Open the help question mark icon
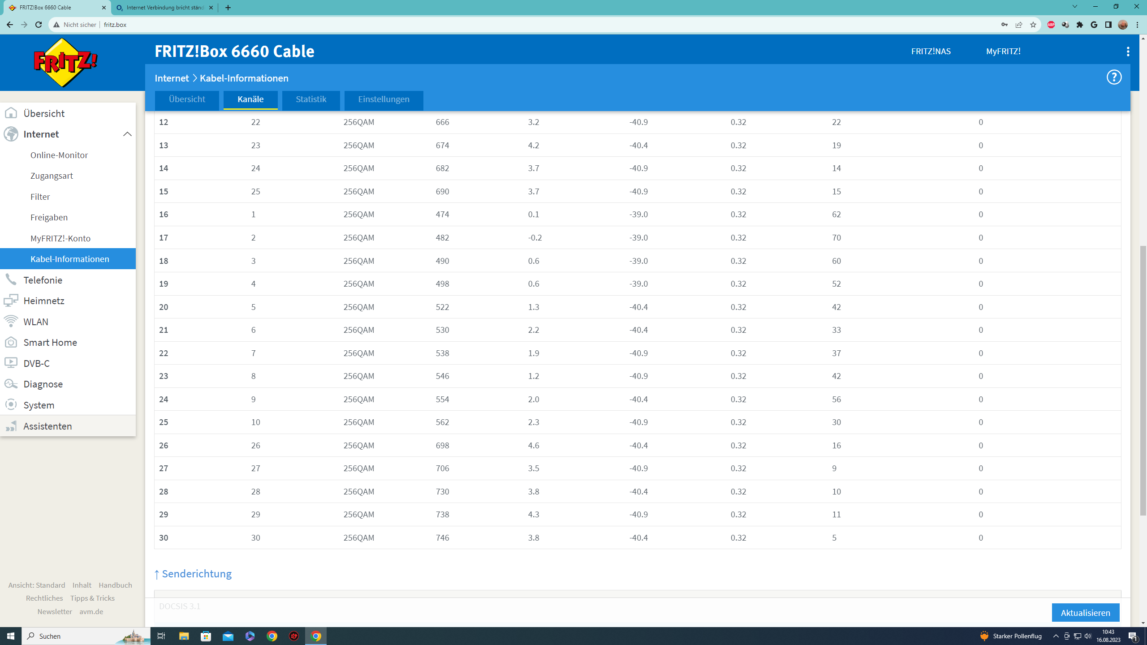1147x645 pixels. pos(1114,77)
